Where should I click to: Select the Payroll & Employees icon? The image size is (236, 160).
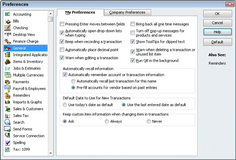7,88
